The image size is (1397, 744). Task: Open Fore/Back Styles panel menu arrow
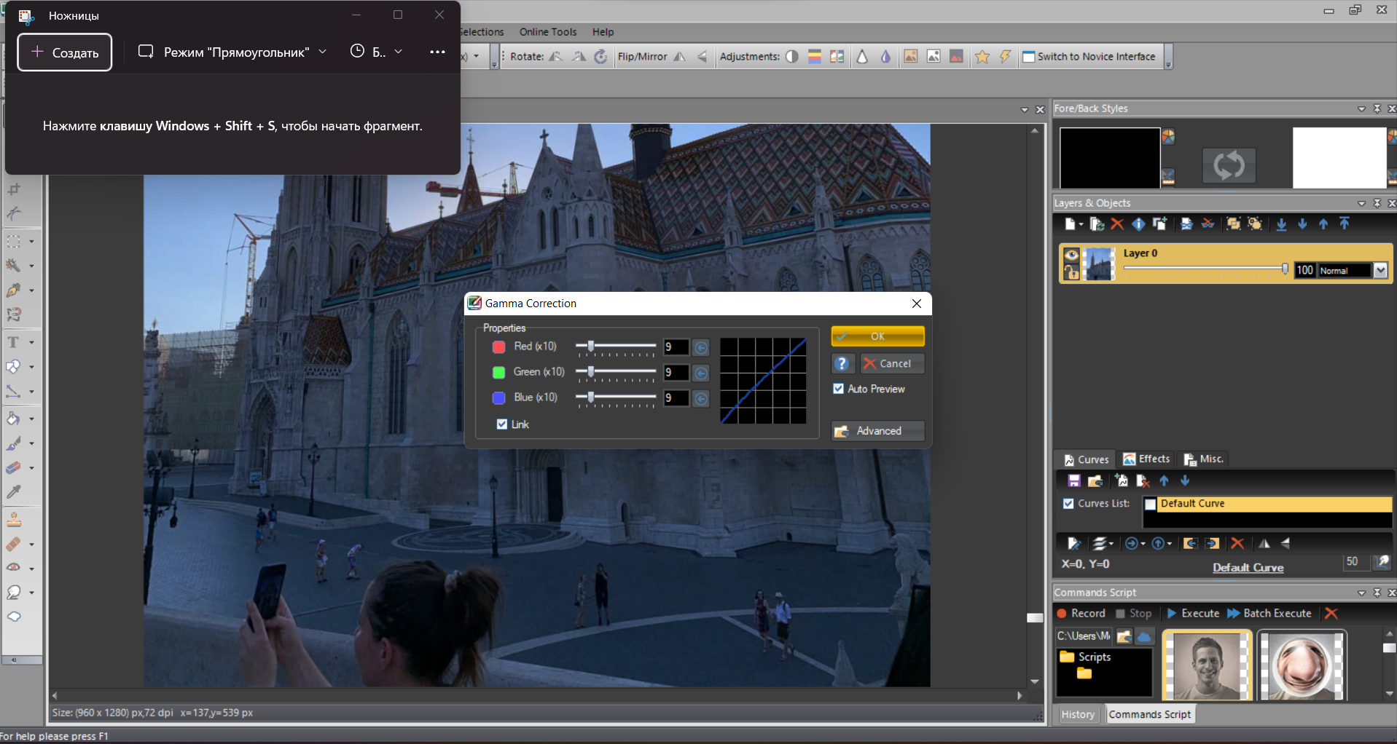(1361, 108)
